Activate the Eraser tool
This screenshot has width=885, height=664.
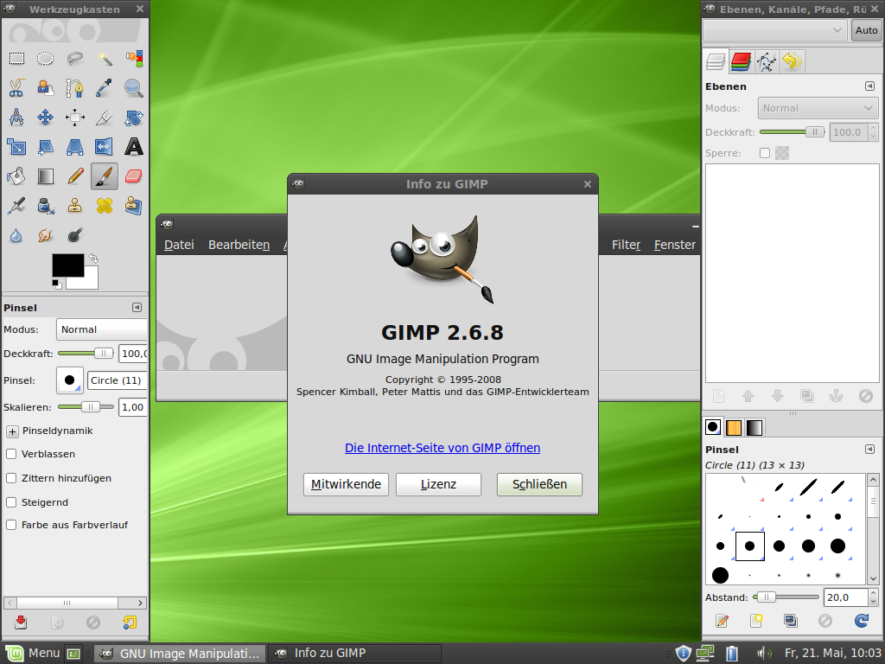133,176
